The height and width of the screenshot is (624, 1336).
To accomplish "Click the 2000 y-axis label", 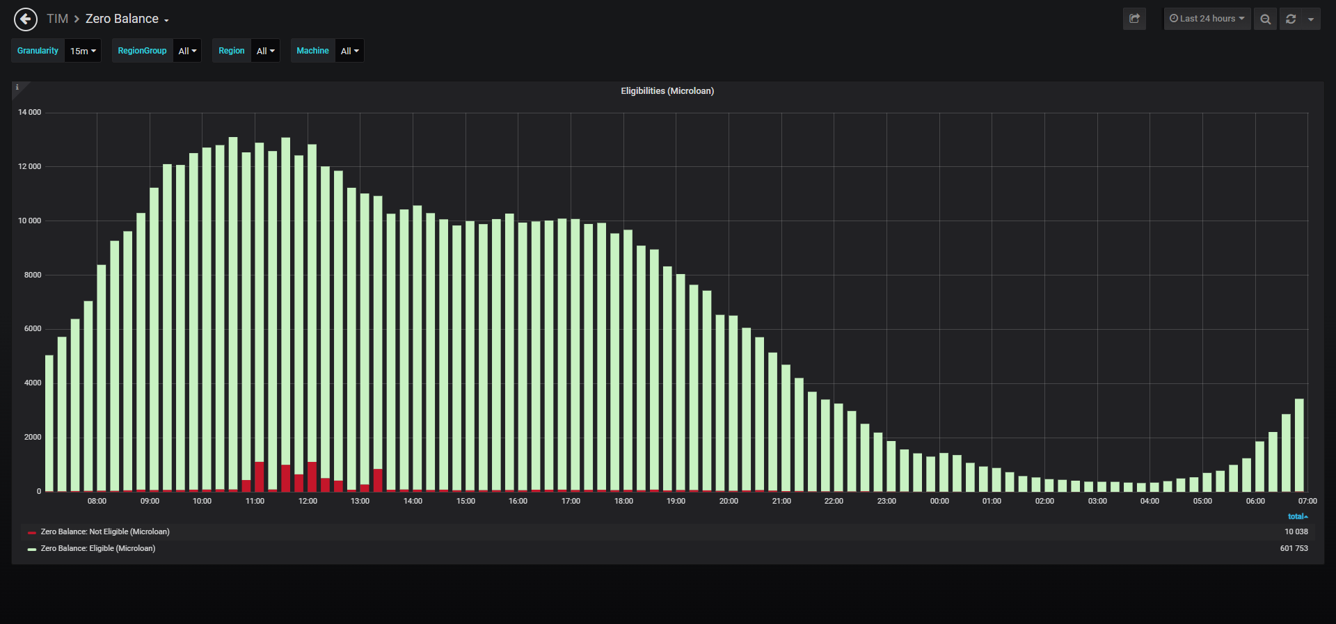I will [33, 437].
